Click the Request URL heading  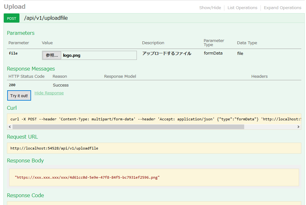23,137
